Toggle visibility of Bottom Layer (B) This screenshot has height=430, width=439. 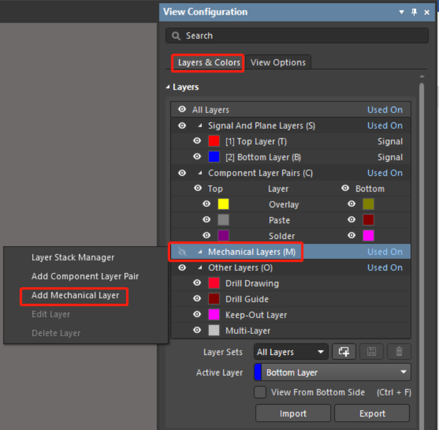coord(197,157)
